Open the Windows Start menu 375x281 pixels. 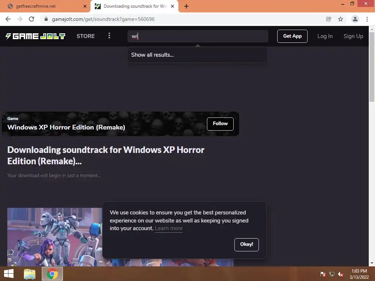click(9, 274)
